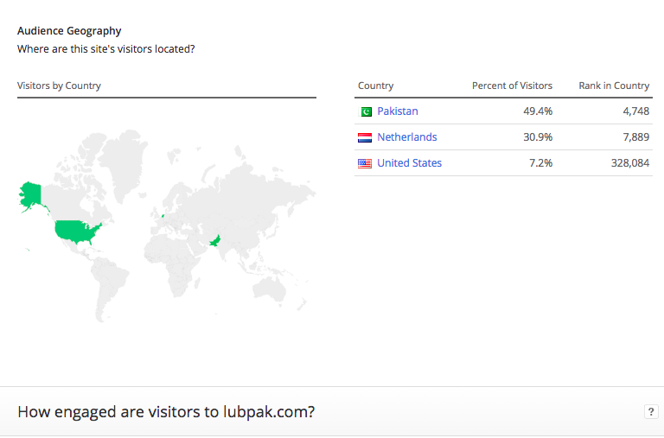Click the Netherlands flag icon
Screen dimensions: 664x438
(365, 137)
